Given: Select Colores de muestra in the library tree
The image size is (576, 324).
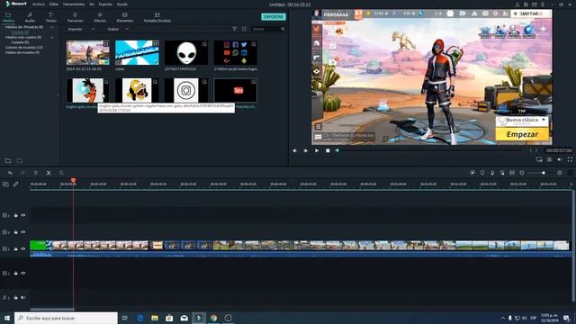Looking at the screenshot, I should pyautogui.click(x=24, y=48).
